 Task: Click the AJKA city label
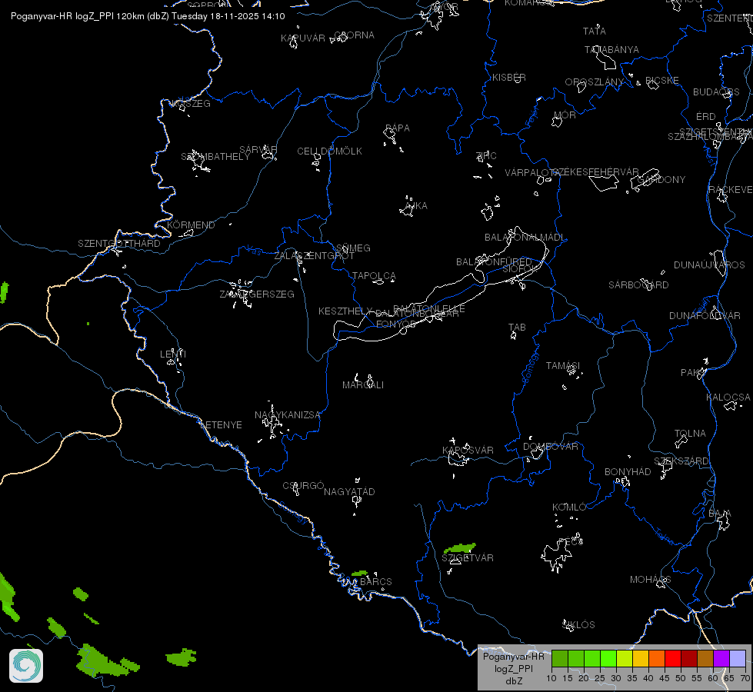tap(416, 206)
